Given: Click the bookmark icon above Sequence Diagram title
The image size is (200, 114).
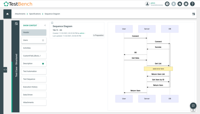Looking at the screenshot, I should pos(52,23).
